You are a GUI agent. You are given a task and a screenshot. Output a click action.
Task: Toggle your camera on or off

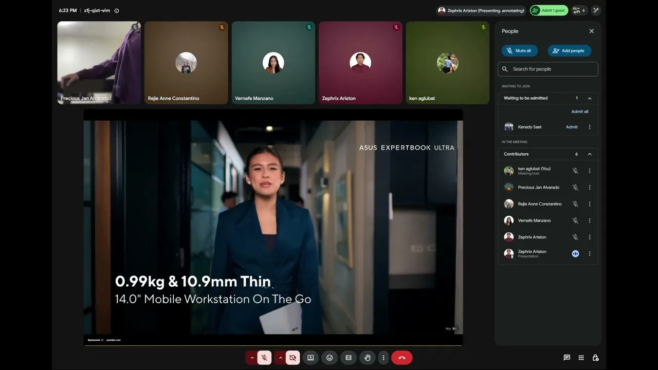pyautogui.click(x=293, y=358)
